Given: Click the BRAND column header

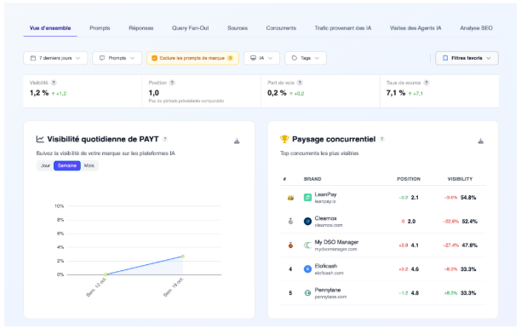Looking at the screenshot, I should (x=312, y=179).
